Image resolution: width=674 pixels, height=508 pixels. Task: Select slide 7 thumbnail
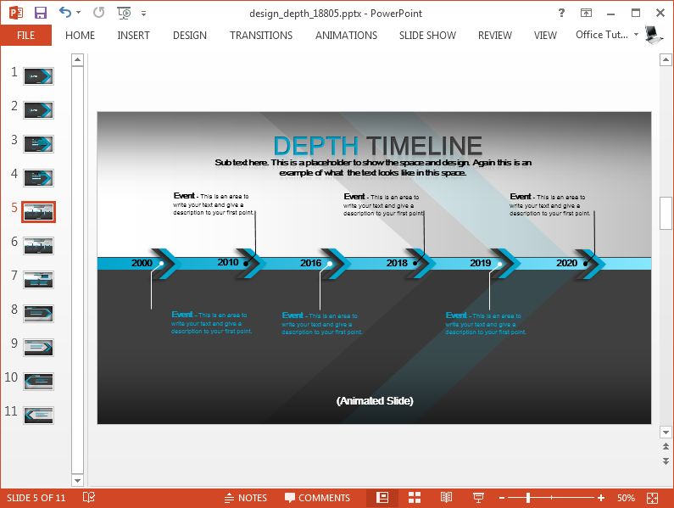[38, 280]
